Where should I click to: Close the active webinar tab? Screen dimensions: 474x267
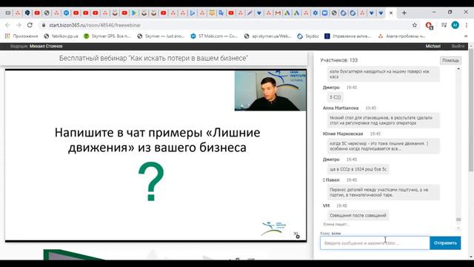tap(391, 13)
